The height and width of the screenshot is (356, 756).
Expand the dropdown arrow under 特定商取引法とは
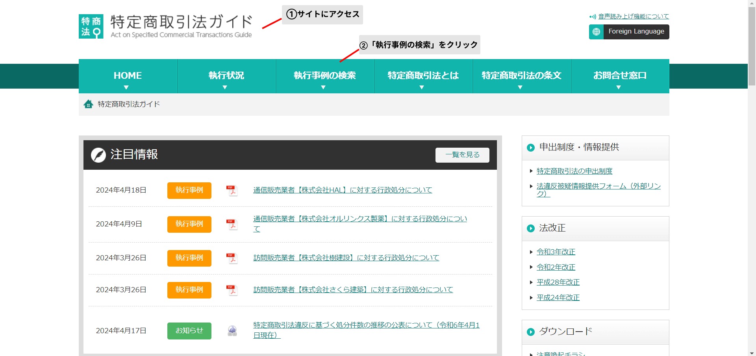[x=422, y=87]
